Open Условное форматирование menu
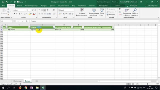This screenshot has height=90, width=160. click(x=82, y=12)
